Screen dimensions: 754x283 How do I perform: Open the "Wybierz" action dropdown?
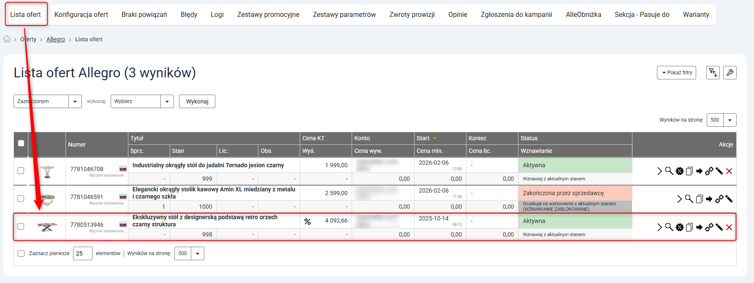[x=142, y=101]
